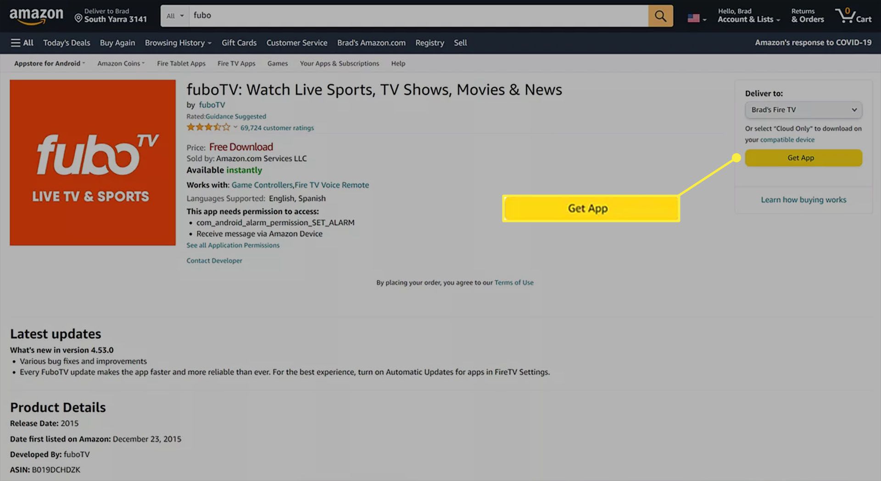See all Application Permissions

(x=233, y=245)
